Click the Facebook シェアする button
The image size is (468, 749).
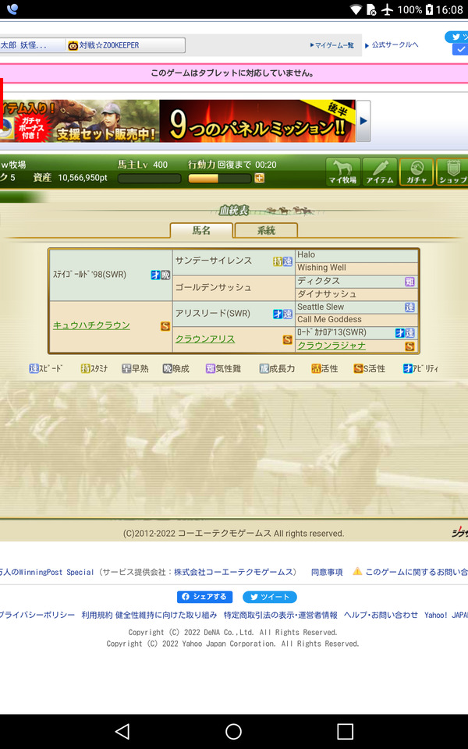click(205, 597)
